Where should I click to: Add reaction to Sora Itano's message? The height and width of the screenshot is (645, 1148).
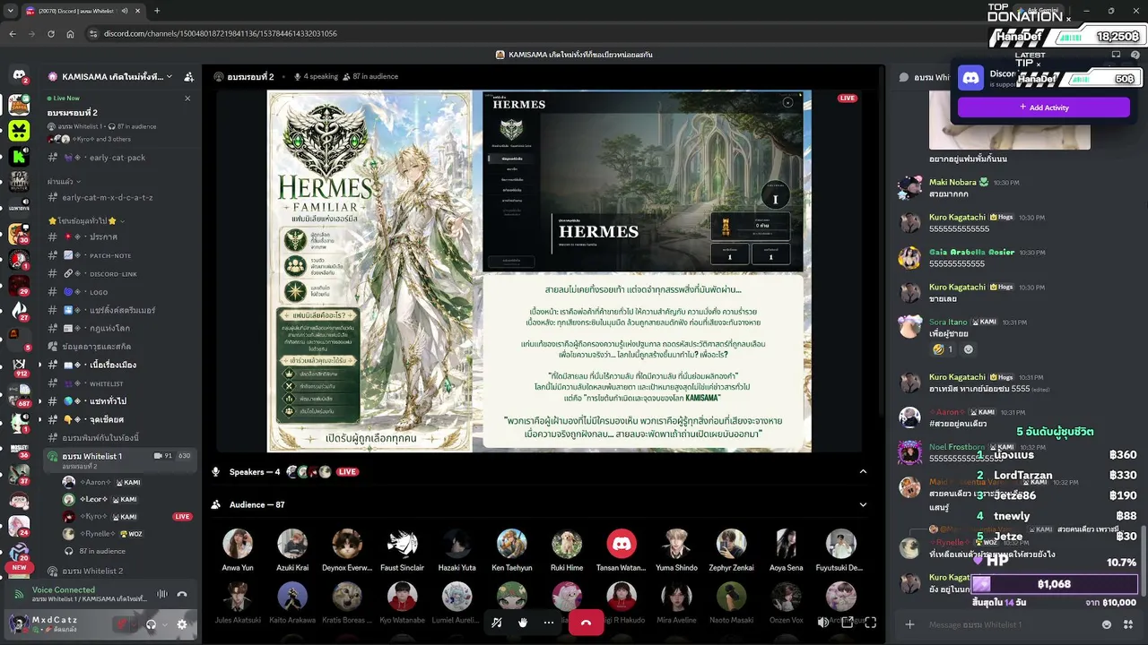click(968, 349)
